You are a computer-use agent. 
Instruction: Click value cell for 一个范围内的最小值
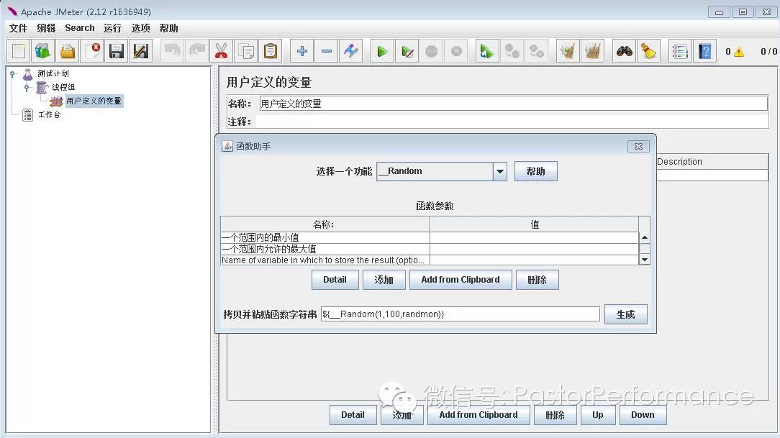[534, 237]
